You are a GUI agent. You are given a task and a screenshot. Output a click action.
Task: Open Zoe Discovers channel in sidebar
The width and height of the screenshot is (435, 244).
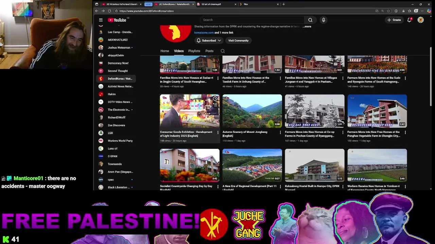click(x=116, y=125)
